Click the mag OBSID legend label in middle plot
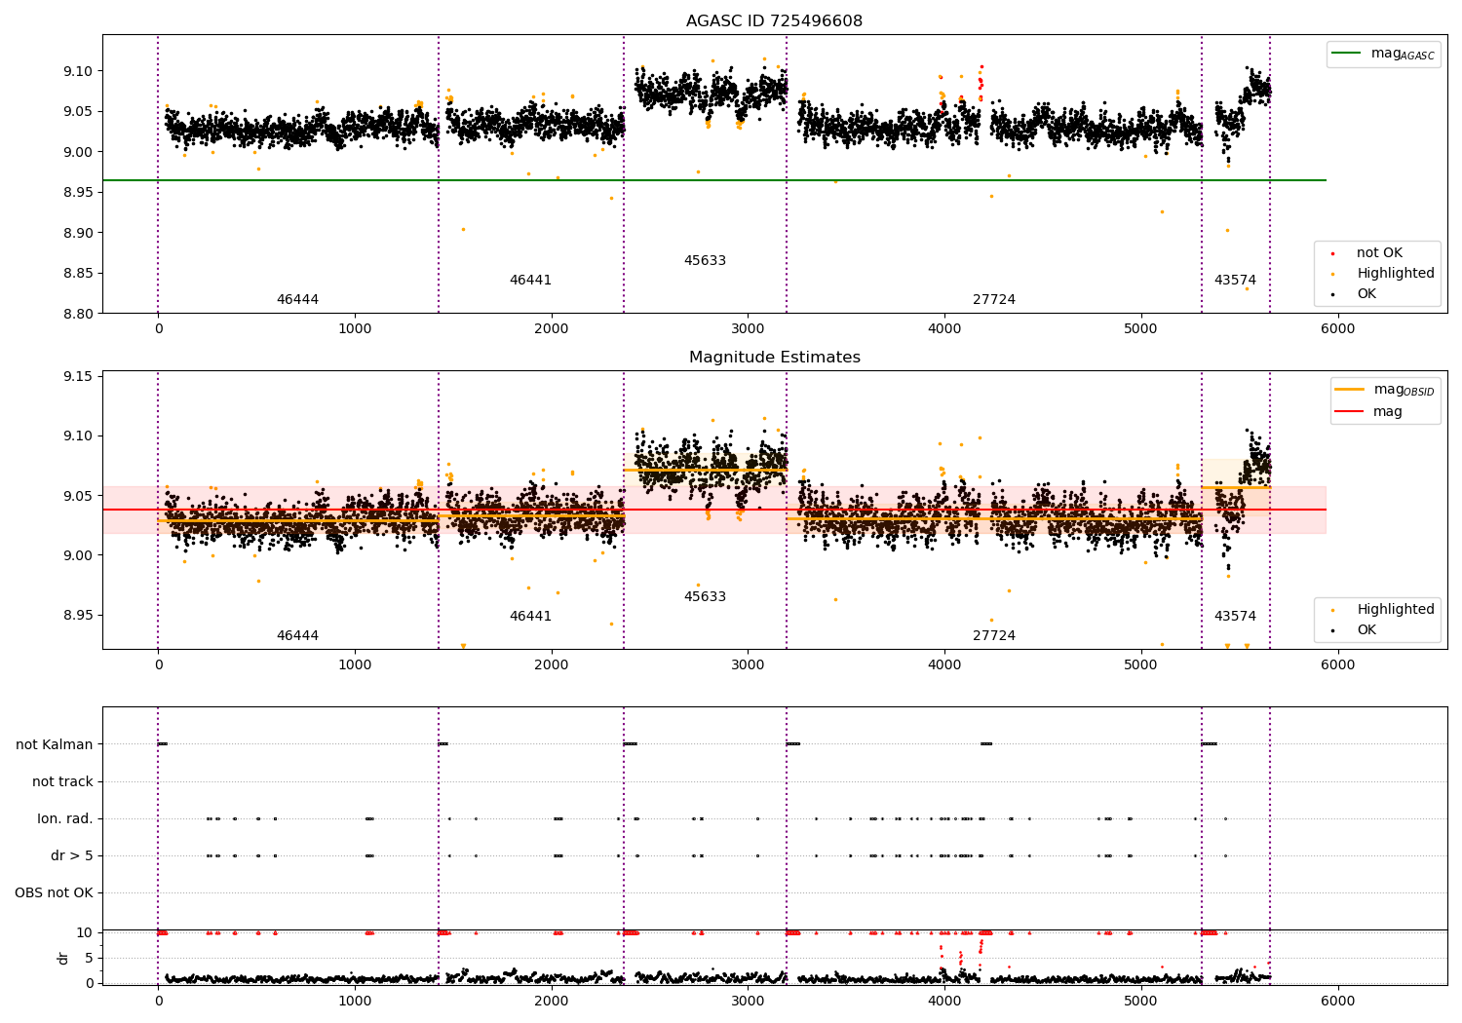 point(1404,390)
